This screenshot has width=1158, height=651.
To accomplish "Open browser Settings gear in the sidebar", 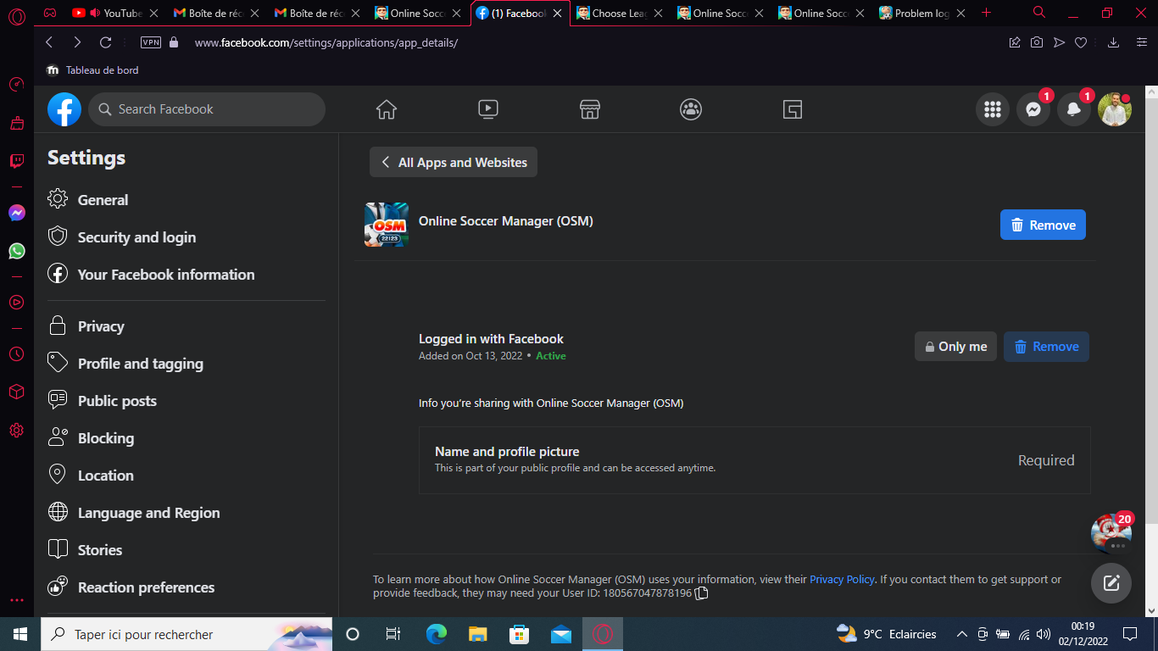I will (x=16, y=431).
